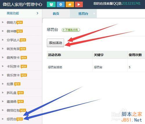
Task: Select 惩罚台 sidebar item
Action: 21,119
